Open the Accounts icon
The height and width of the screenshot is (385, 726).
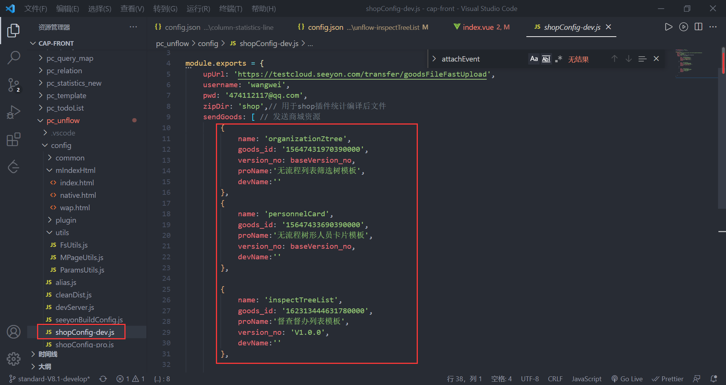pyautogui.click(x=14, y=332)
